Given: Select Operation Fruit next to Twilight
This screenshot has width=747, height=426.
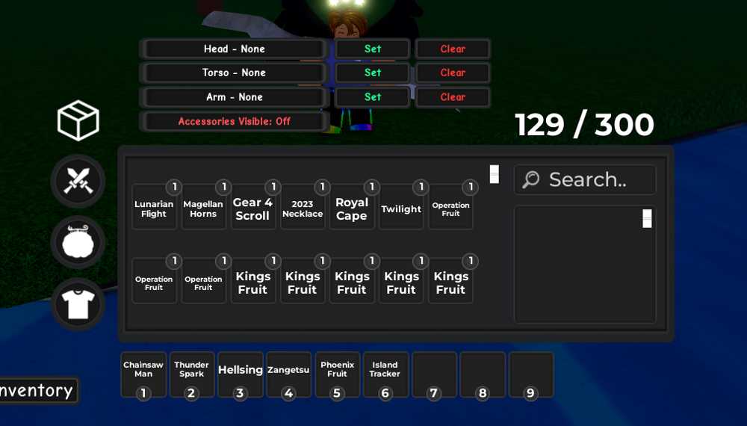Looking at the screenshot, I should click(x=450, y=207).
